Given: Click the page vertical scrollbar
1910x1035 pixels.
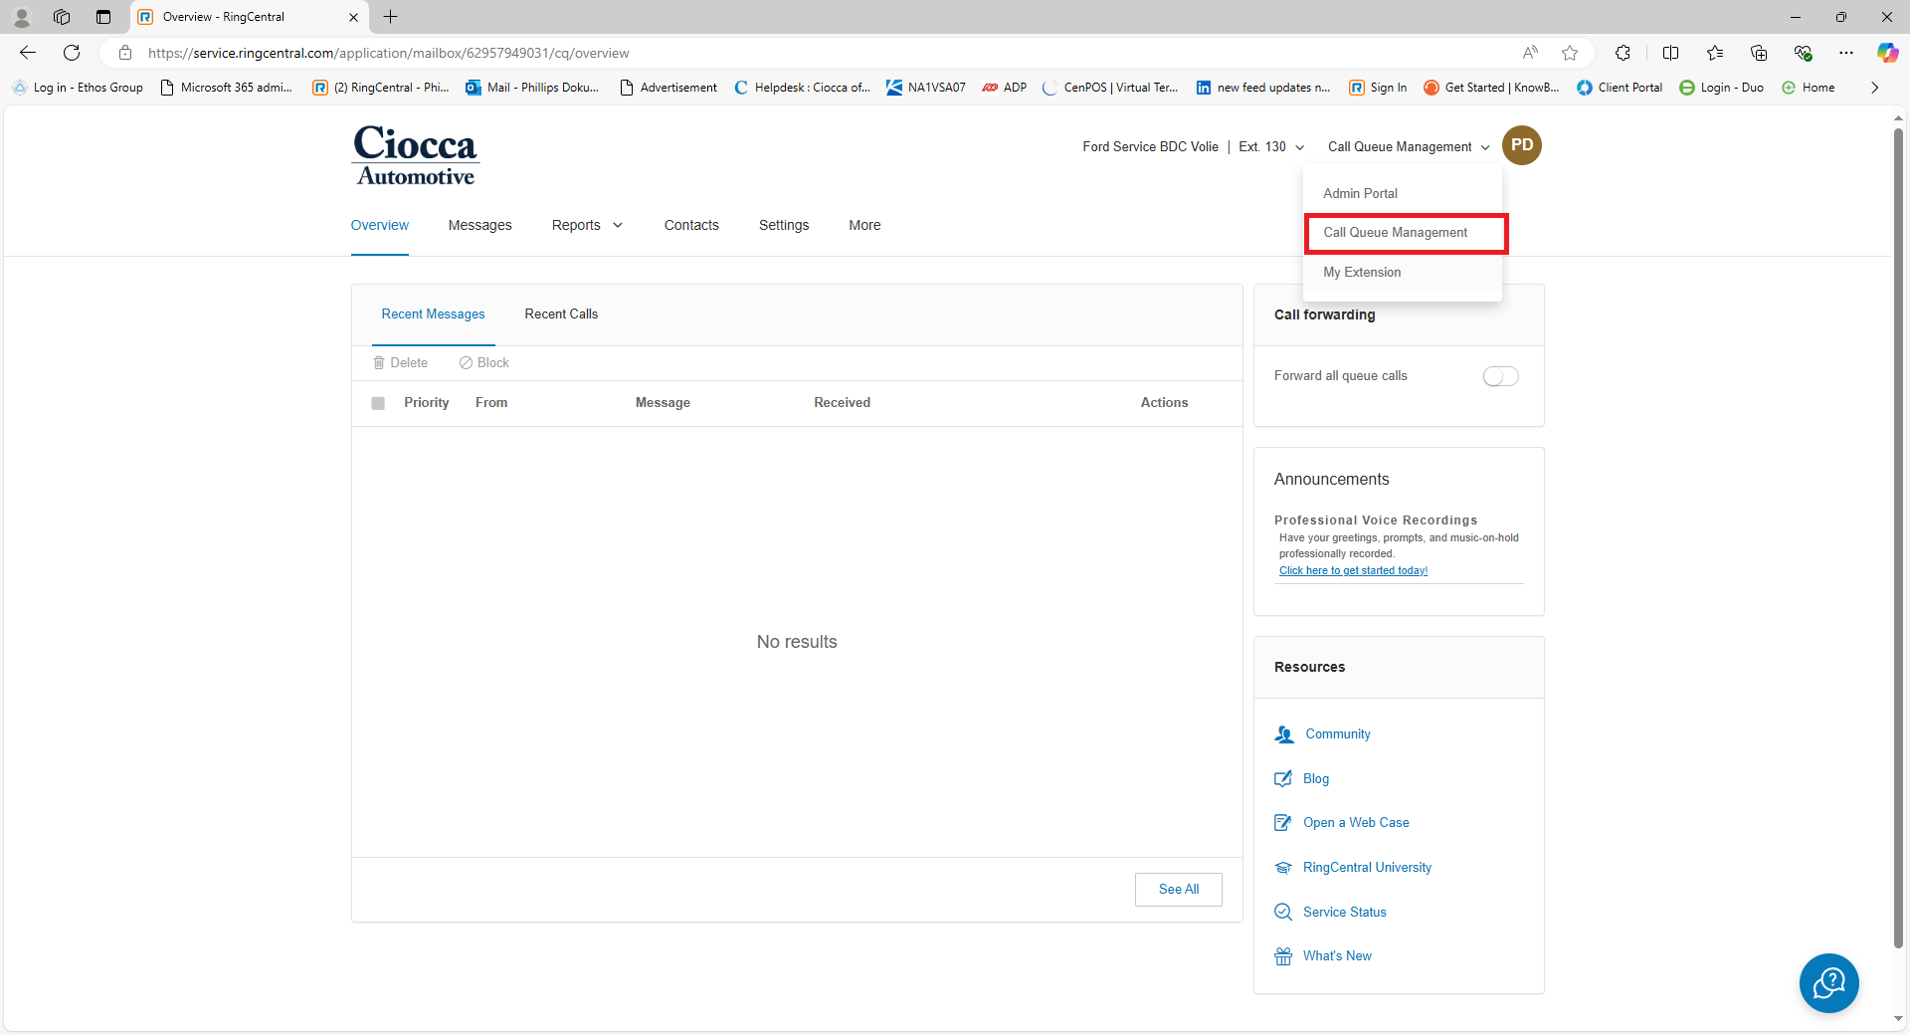Looking at the screenshot, I should (x=1898, y=537).
